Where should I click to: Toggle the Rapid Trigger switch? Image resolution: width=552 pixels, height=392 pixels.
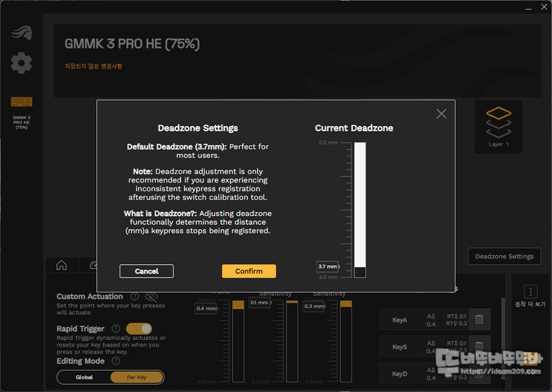click(139, 329)
